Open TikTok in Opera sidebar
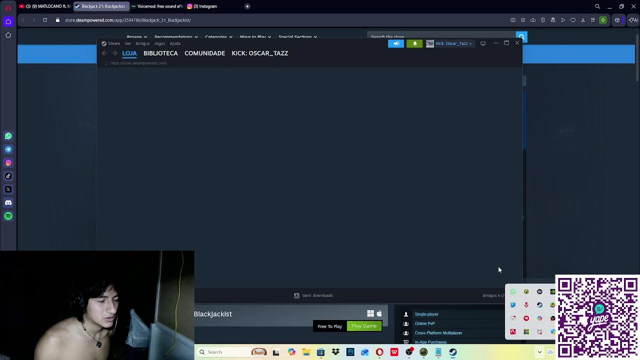Screen dimensions: 640x360 [x=8, y=176]
